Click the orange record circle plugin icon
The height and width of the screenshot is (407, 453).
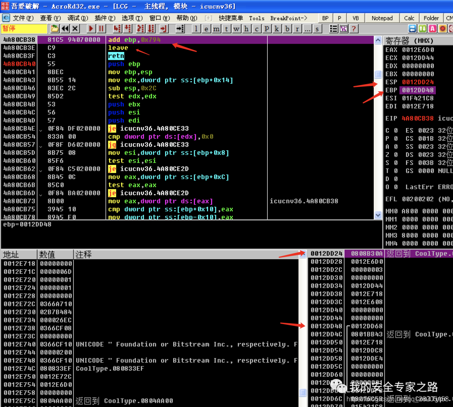pyautogui.click(x=443, y=28)
